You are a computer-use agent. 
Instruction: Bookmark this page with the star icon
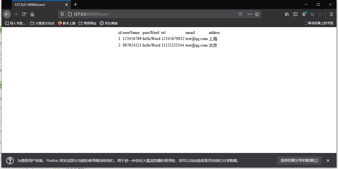[x=257, y=14]
